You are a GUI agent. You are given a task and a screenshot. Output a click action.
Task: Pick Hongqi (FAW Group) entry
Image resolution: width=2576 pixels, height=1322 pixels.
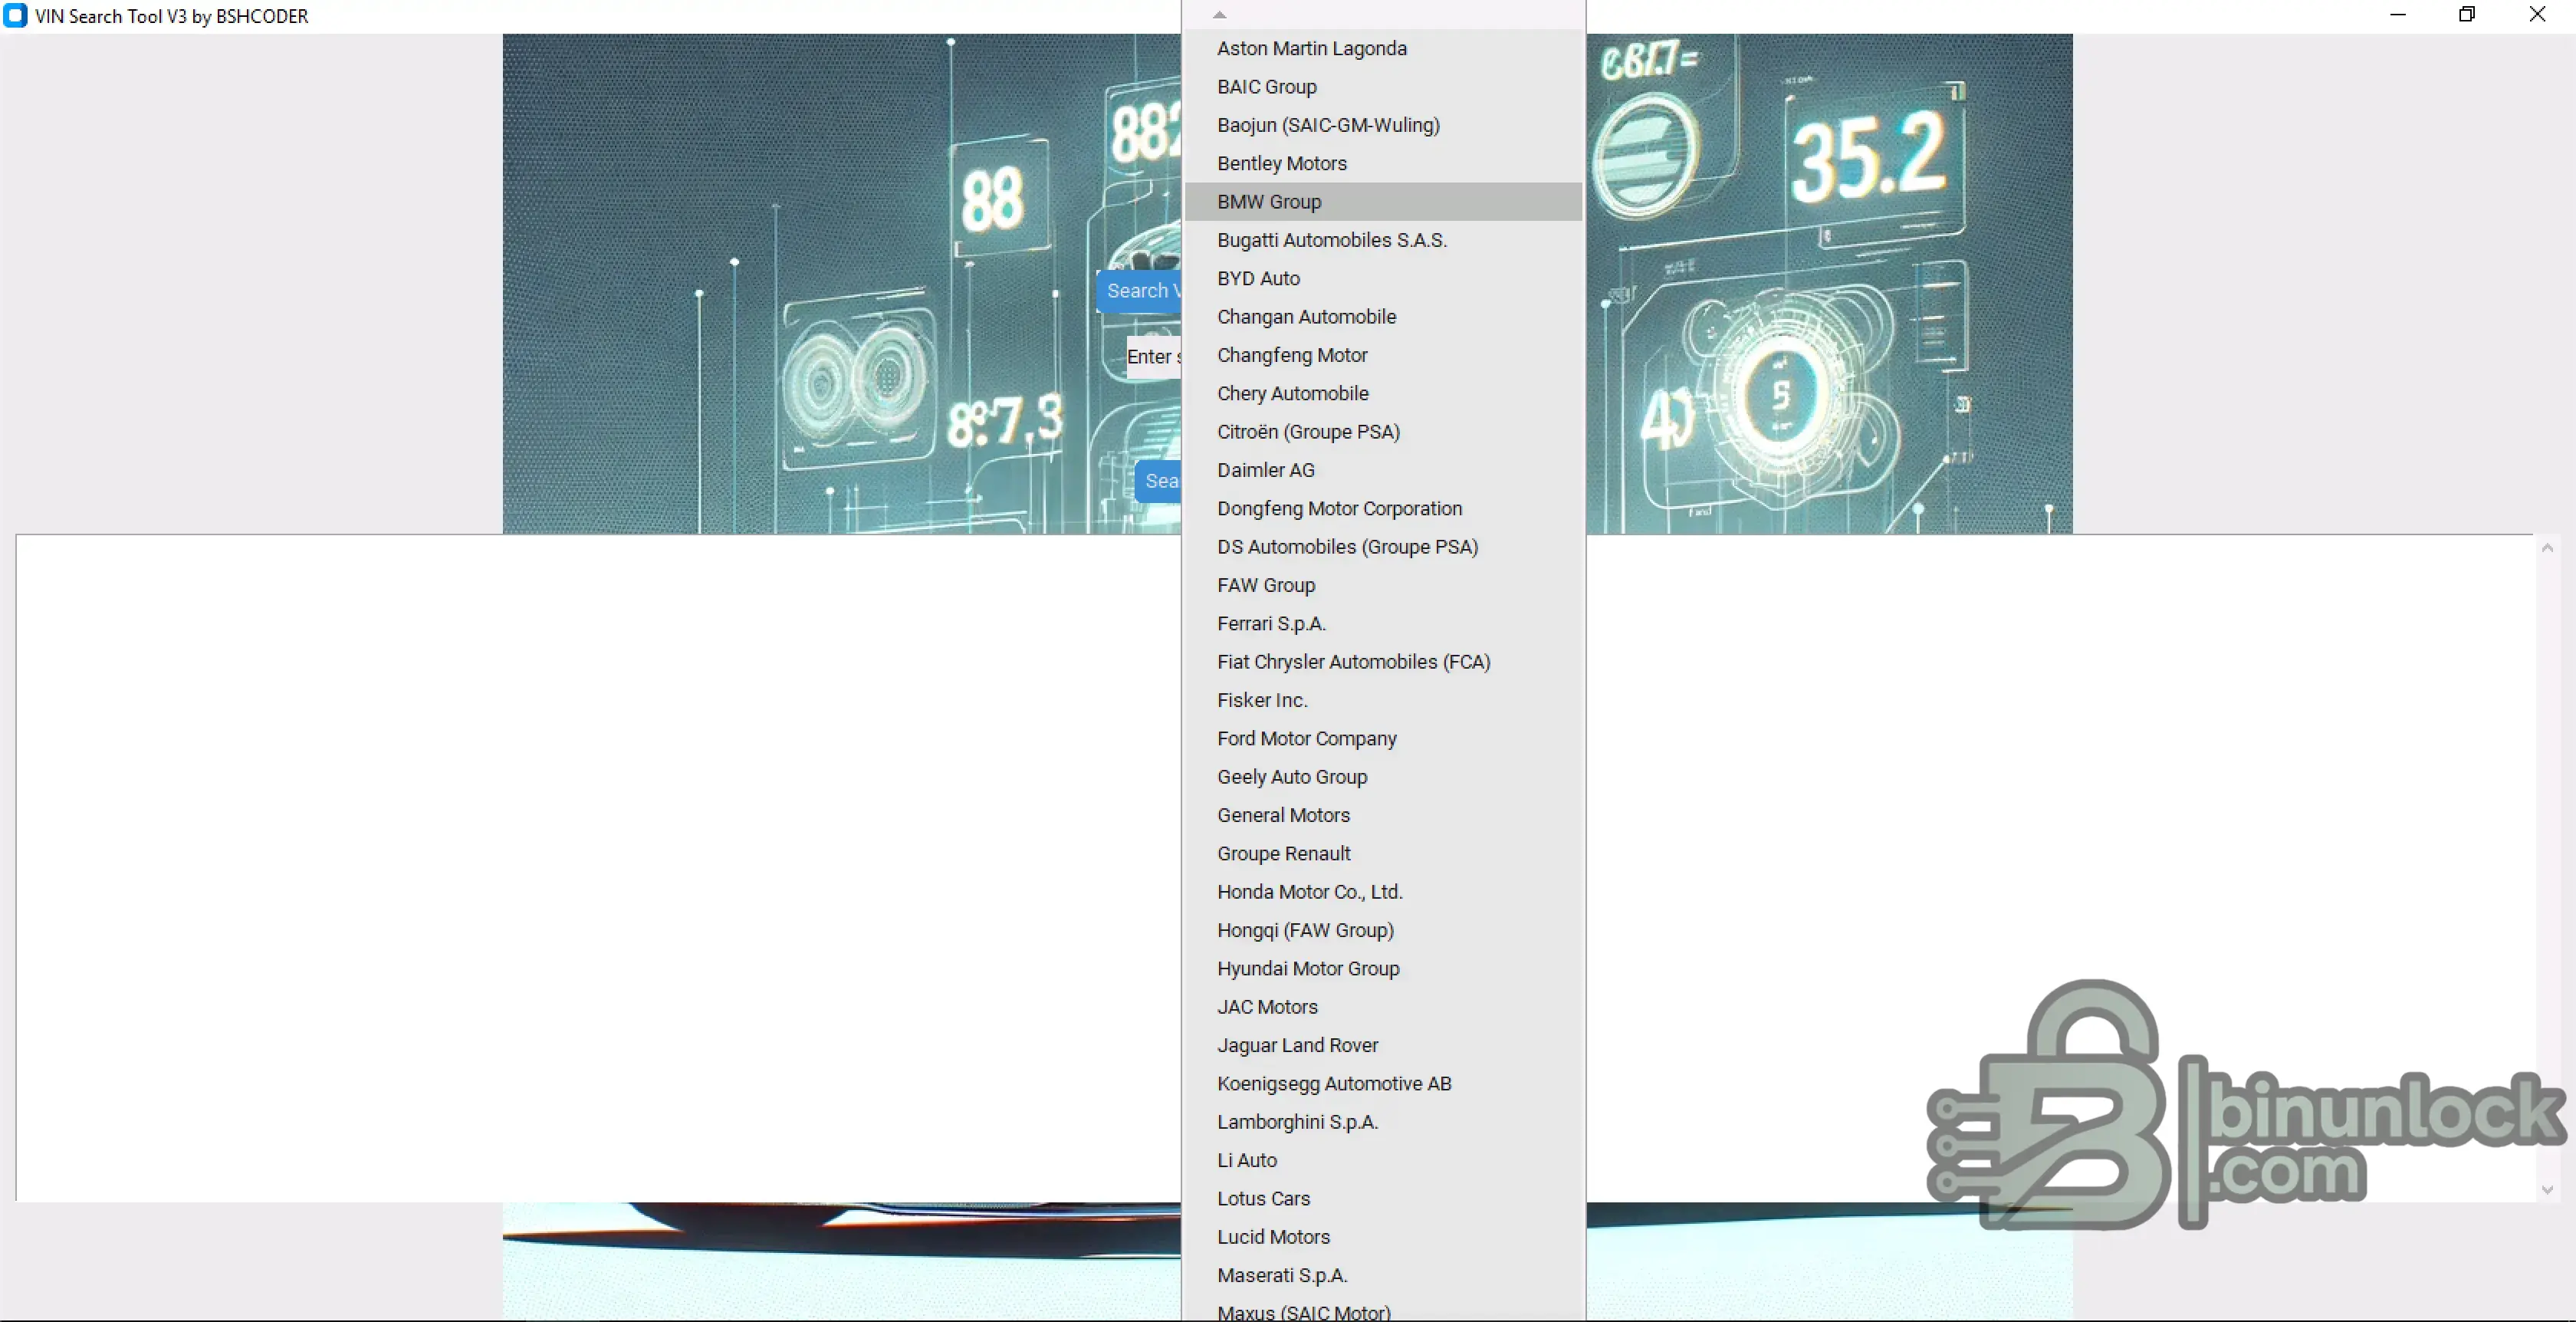tap(1383, 930)
